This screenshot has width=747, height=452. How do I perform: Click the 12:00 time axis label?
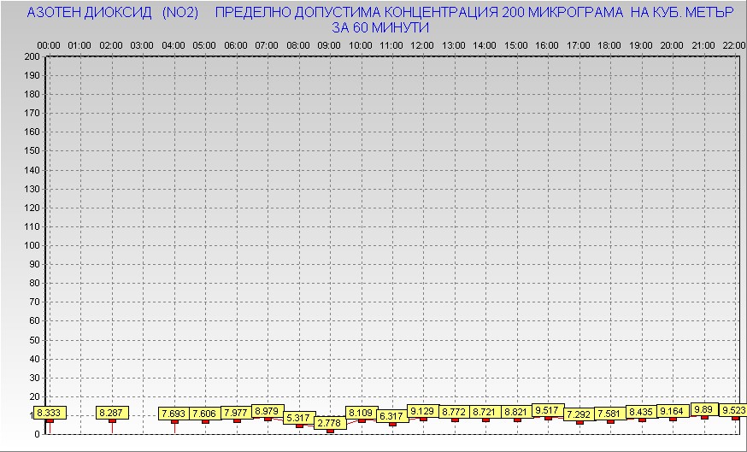(x=422, y=44)
